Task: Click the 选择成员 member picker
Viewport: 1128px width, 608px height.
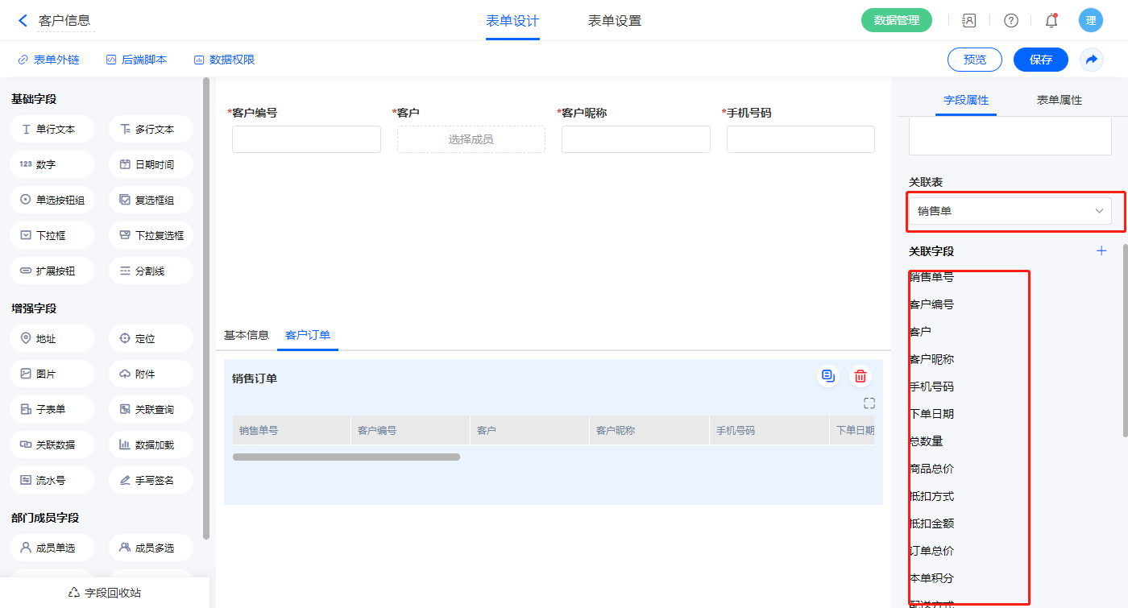Action: (x=471, y=139)
